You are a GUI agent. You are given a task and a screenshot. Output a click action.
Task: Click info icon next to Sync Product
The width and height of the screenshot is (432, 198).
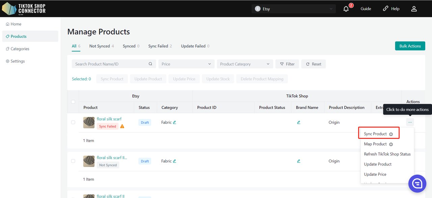(391, 134)
